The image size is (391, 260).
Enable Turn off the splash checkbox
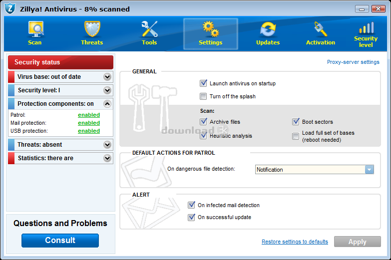(203, 96)
